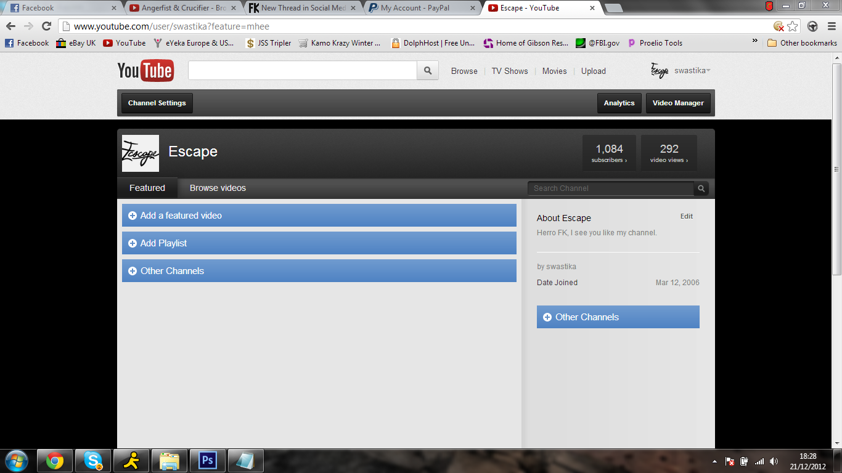842x473 pixels.
Task: Bookmark page with the star icon
Action: coord(793,26)
